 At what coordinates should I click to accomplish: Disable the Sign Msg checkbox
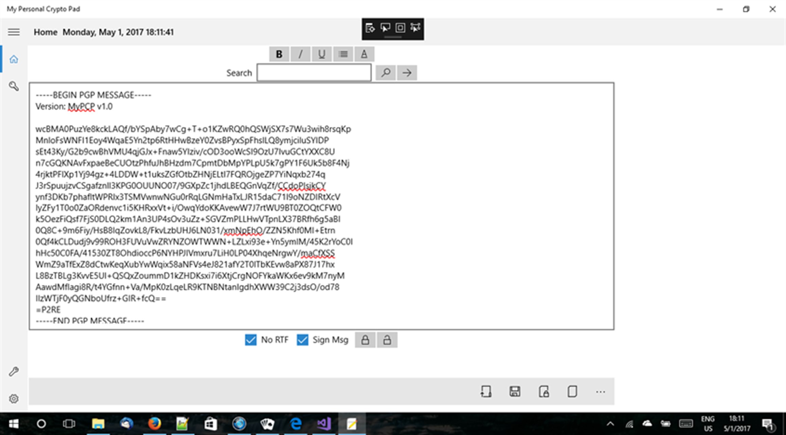pyautogui.click(x=302, y=340)
